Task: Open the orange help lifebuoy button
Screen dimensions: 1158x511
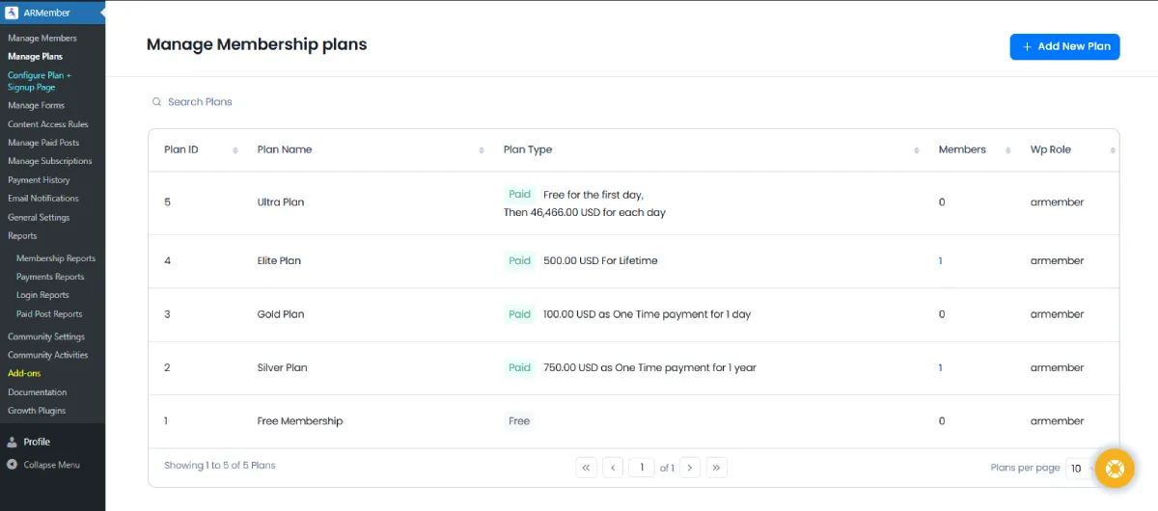Action: point(1115,469)
